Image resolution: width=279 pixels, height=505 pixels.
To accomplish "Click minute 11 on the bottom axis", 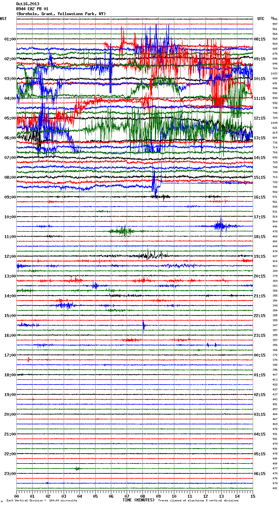I will pos(190,496).
